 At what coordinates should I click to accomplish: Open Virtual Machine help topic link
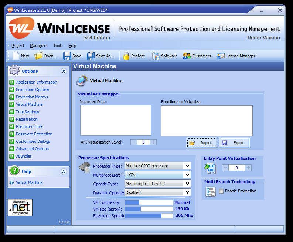(x=29, y=182)
